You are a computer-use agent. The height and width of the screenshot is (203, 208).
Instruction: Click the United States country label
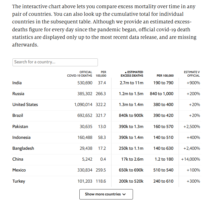coord(25,105)
